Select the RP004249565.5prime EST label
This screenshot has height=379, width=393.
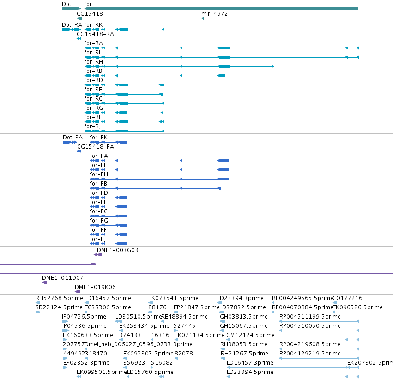(302, 298)
